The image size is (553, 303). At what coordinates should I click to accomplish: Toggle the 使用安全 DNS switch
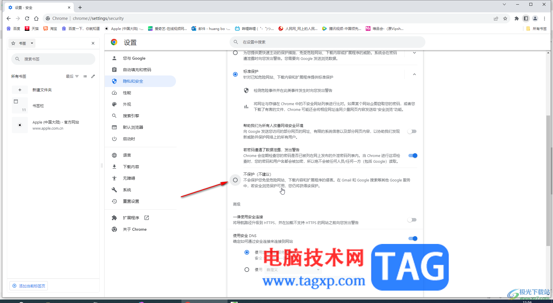(x=413, y=238)
